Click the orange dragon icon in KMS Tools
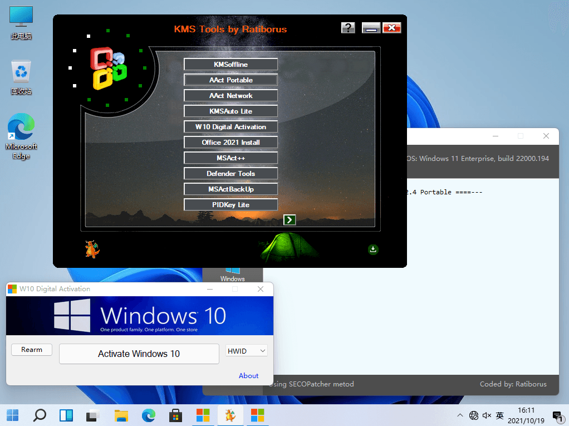 click(92, 249)
